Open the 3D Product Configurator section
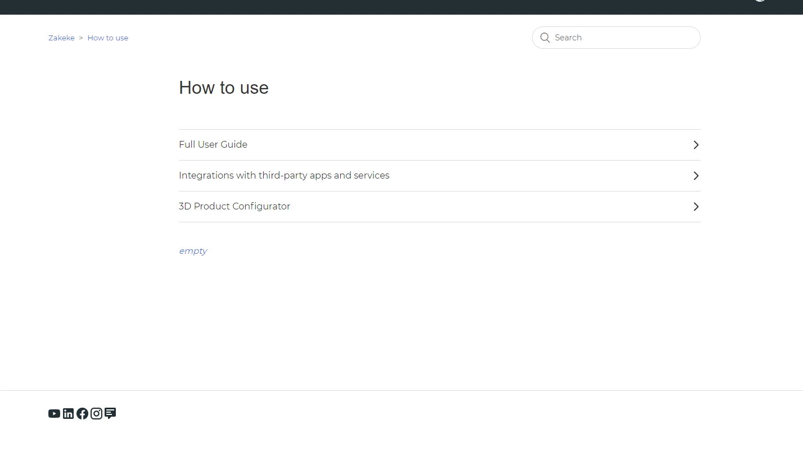Image resolution: width=803 pixels, height=461 pixels. tap(440, 207)
